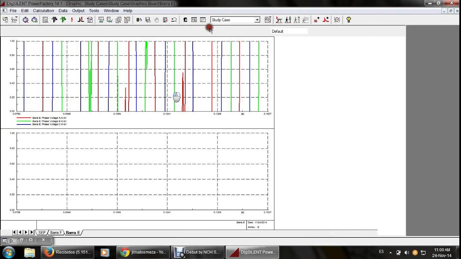Screen dimensions: 461x259
Task: Start simulation with walking figure icon
Action: [288, 20]
